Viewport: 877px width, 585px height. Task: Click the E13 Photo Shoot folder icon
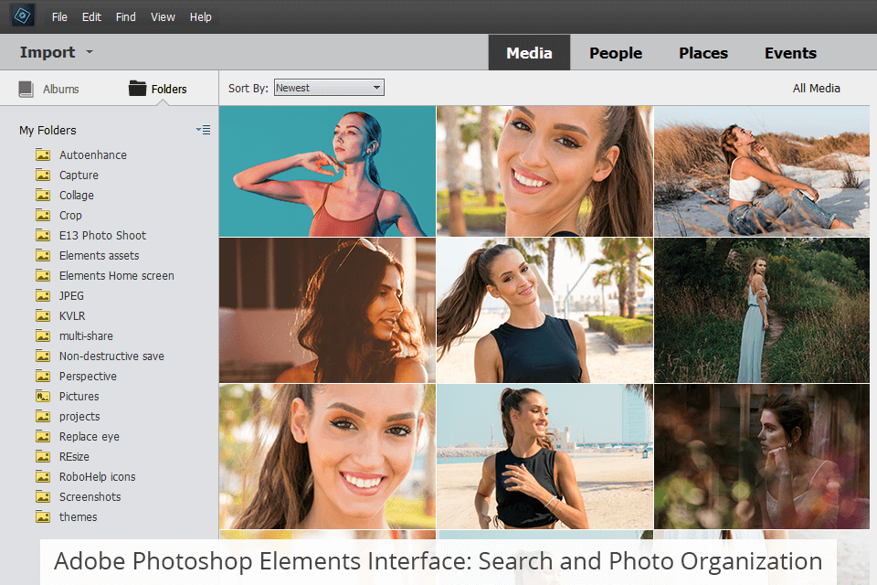[43, 236]
